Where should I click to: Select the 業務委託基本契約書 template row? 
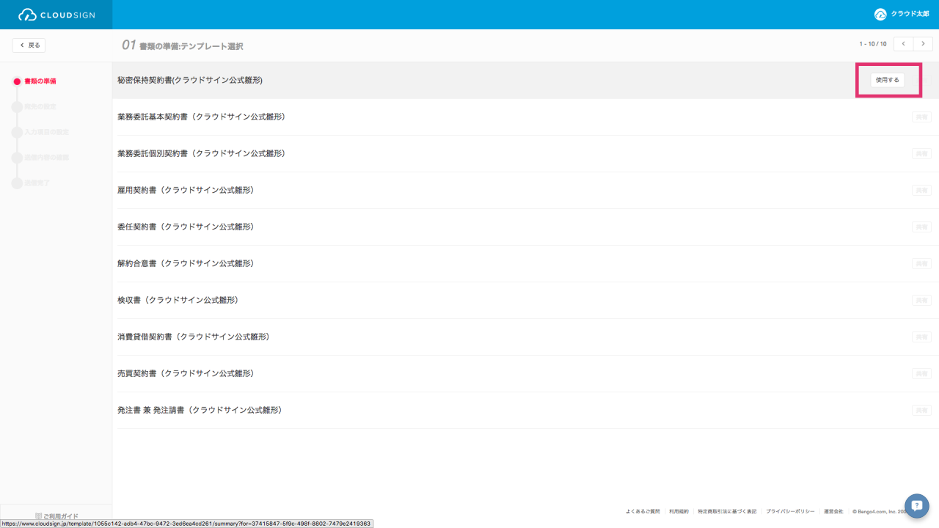[x=525, y=117]
